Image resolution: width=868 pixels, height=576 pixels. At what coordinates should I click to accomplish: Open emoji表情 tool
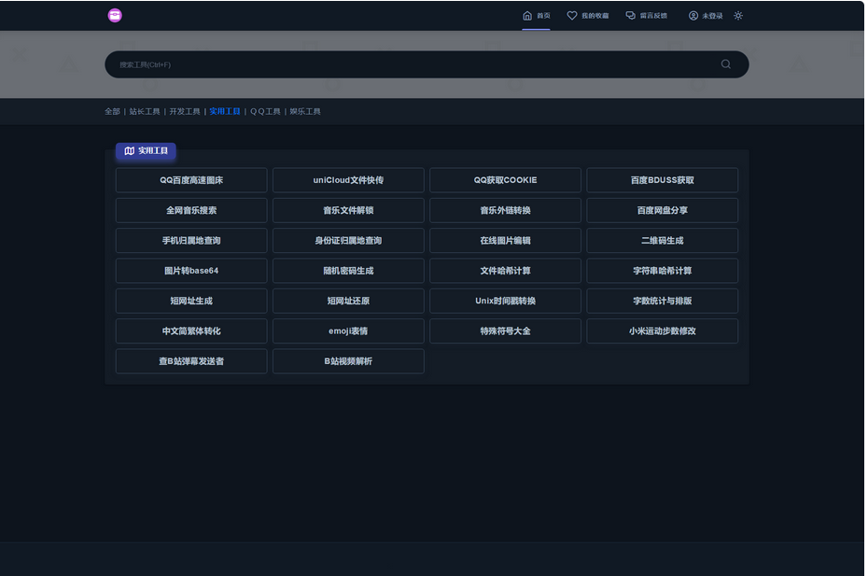348,331
